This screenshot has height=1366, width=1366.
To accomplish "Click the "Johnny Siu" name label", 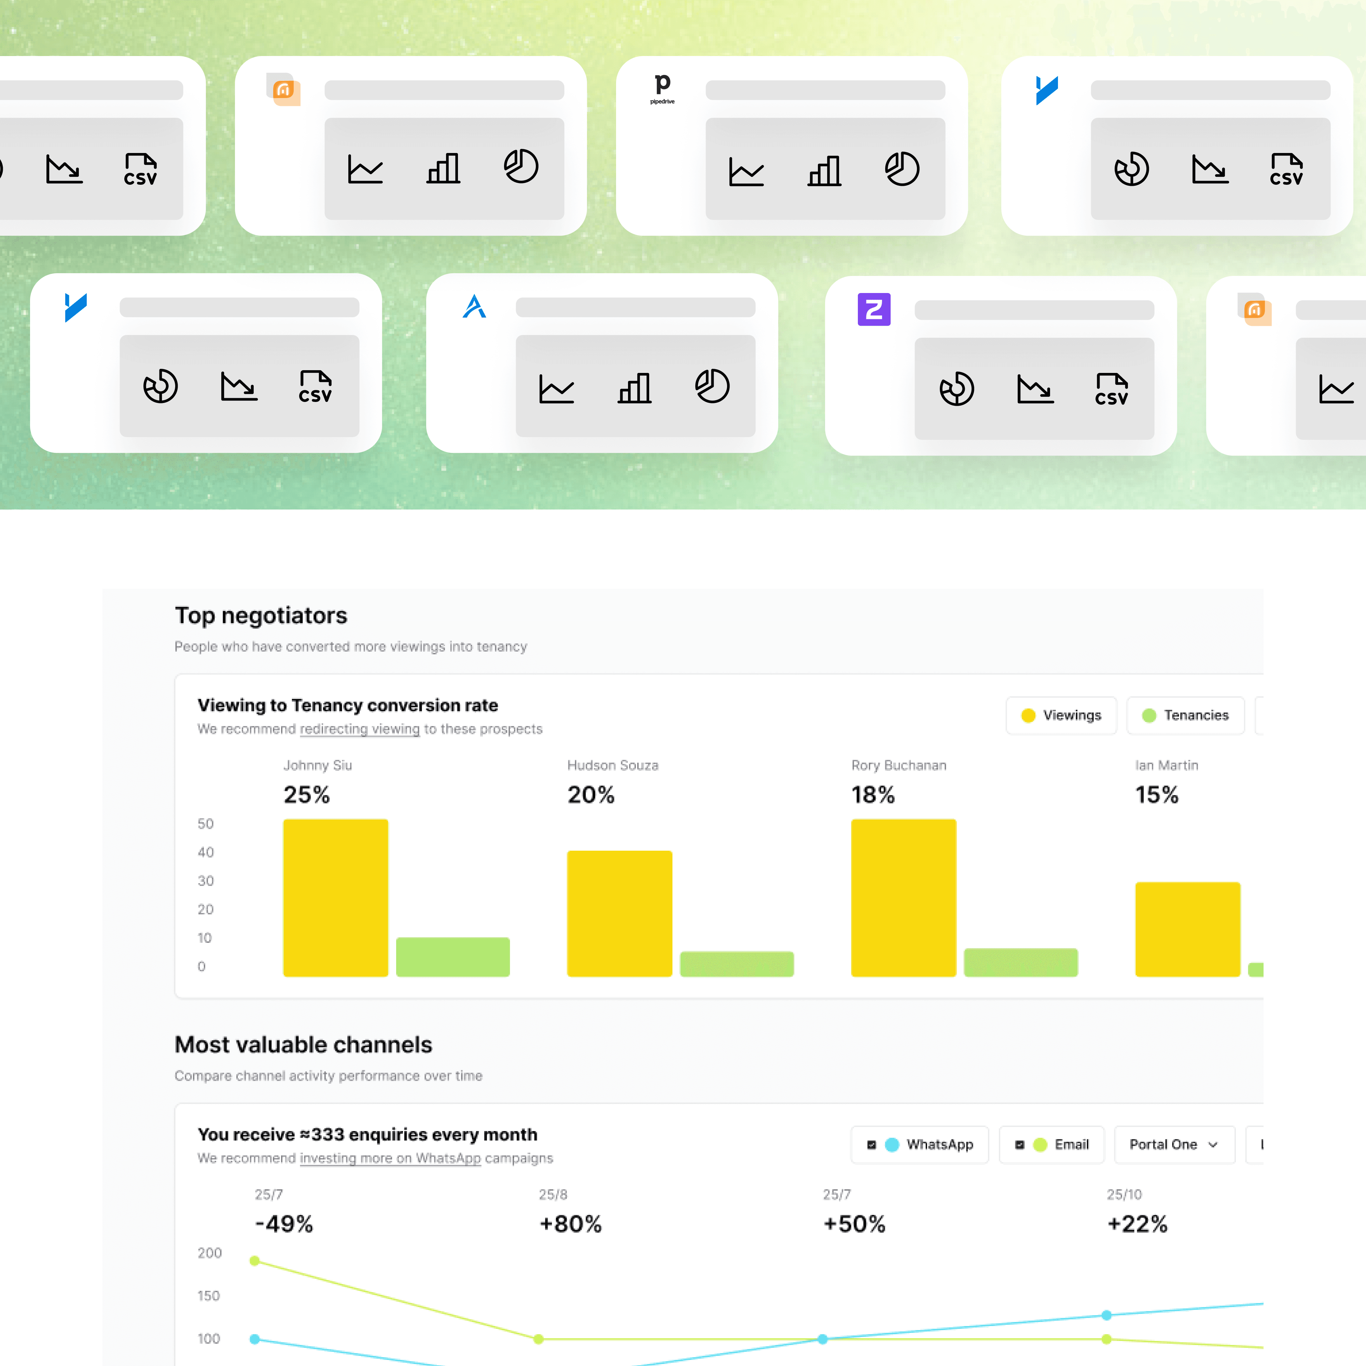I will (318, 765).
